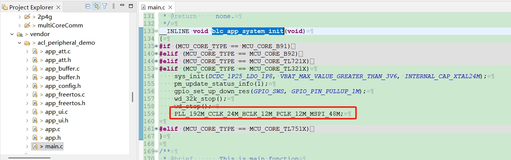Click the Project Explorer vertical scrollbar thumb
The height and width of the screenshot is (160, 511).
coord(132,97)
